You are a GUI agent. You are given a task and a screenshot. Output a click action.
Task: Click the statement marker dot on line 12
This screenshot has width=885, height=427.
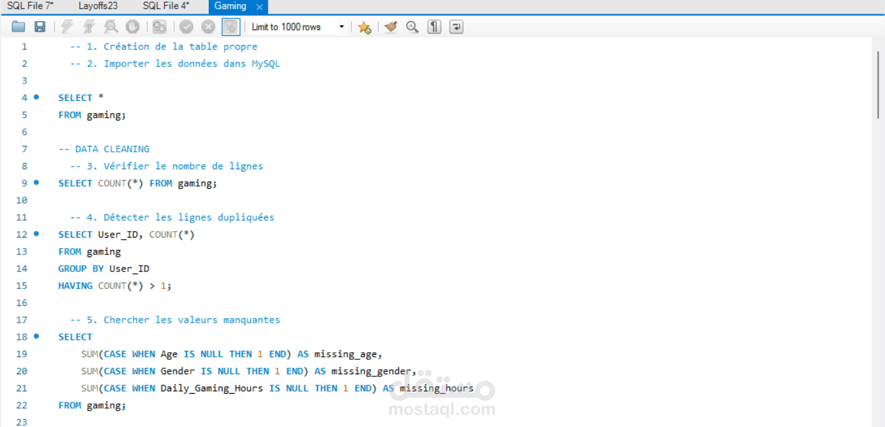click(36, 234)
